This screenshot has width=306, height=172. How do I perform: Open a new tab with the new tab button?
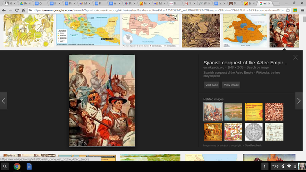tap(276, 3)
